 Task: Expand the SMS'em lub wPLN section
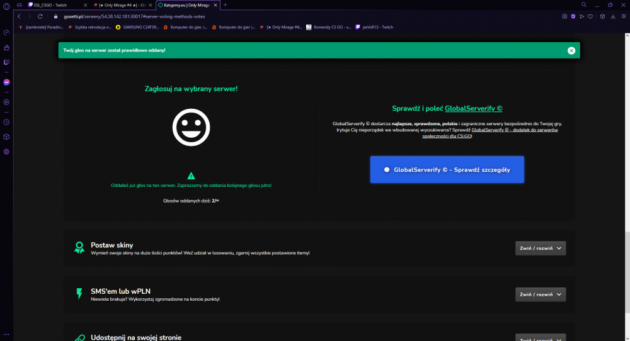tap(541, 294)
